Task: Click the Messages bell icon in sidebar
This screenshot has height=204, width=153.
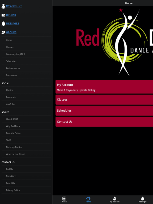Action: [x=3, y=24]
